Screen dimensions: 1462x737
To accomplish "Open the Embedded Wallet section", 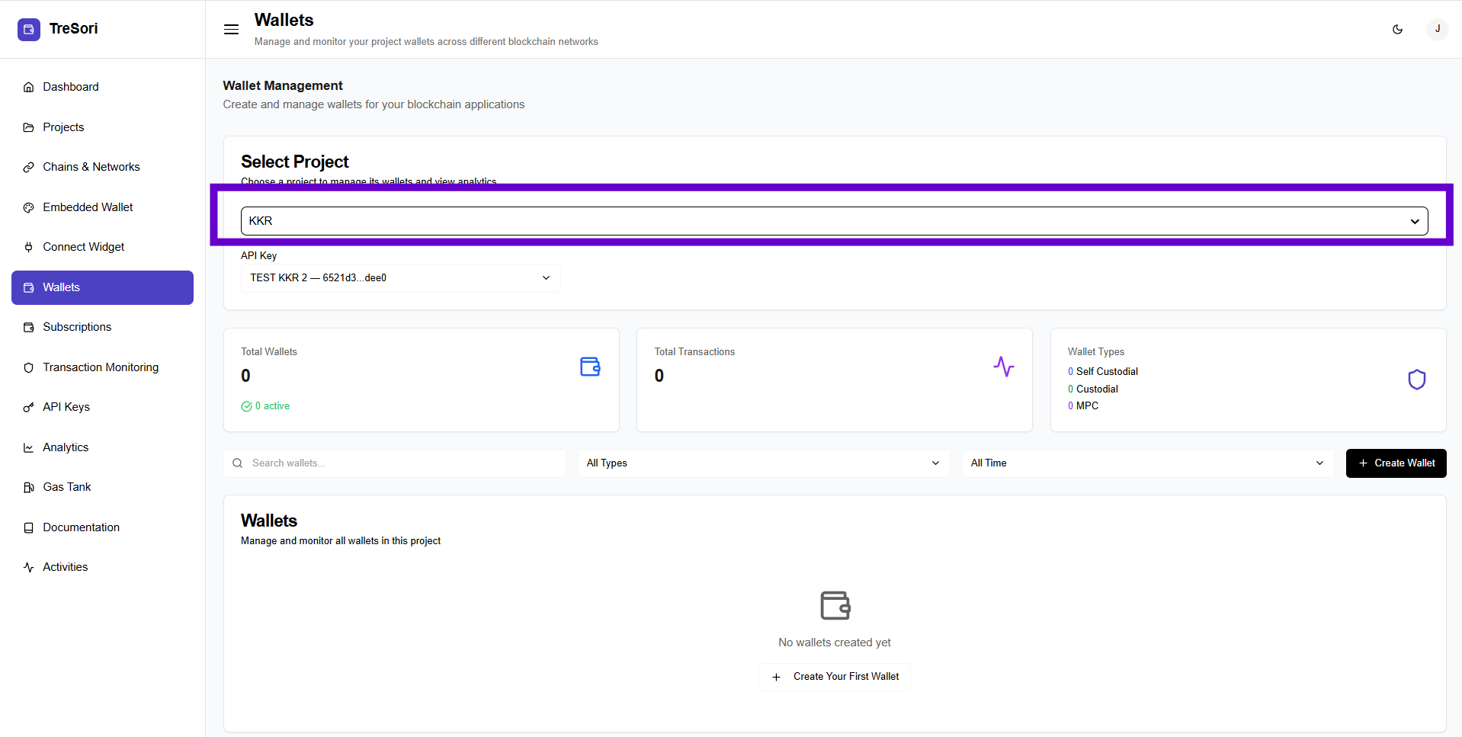I will 88,207.
